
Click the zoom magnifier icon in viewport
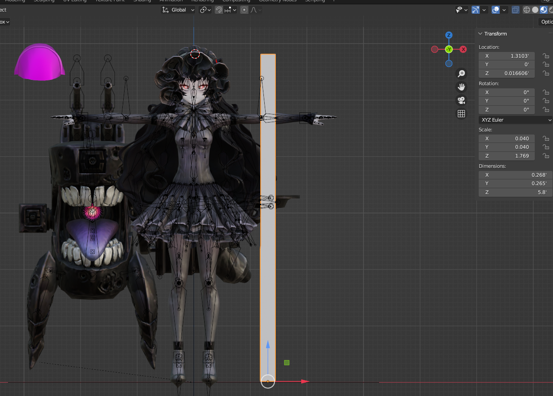pyautogui.click(x=461, y=74)
